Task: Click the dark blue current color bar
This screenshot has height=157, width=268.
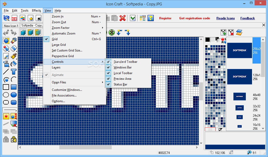Action: (x=235, y=147)
